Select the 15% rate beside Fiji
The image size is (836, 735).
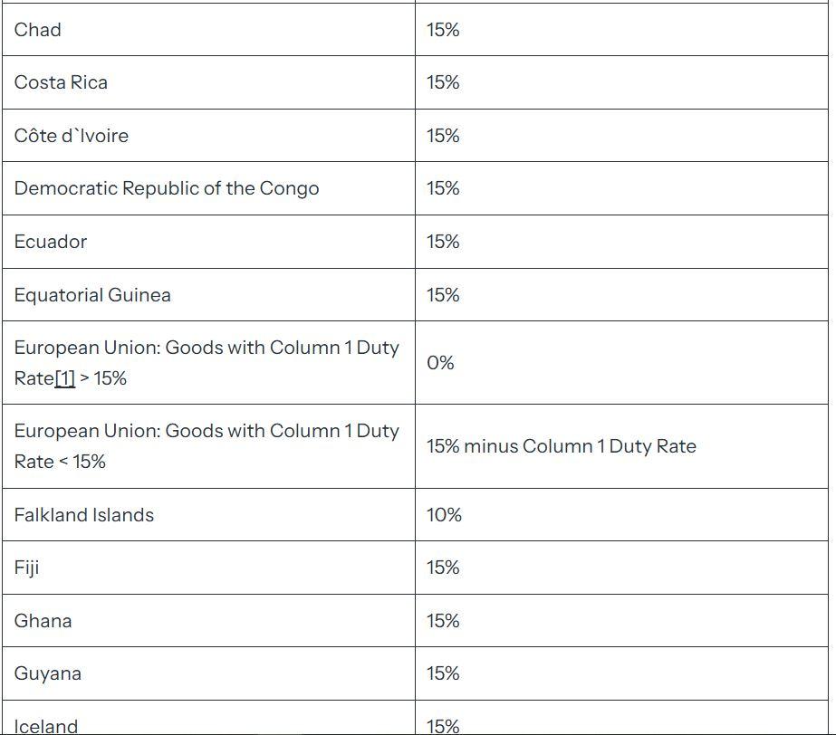pyautogui.click(x=443, y=568)
